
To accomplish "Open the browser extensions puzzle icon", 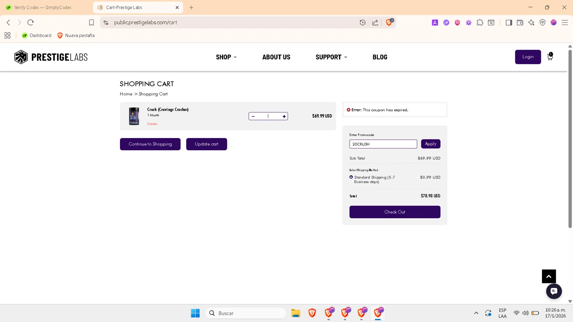I will pos(480,23).
